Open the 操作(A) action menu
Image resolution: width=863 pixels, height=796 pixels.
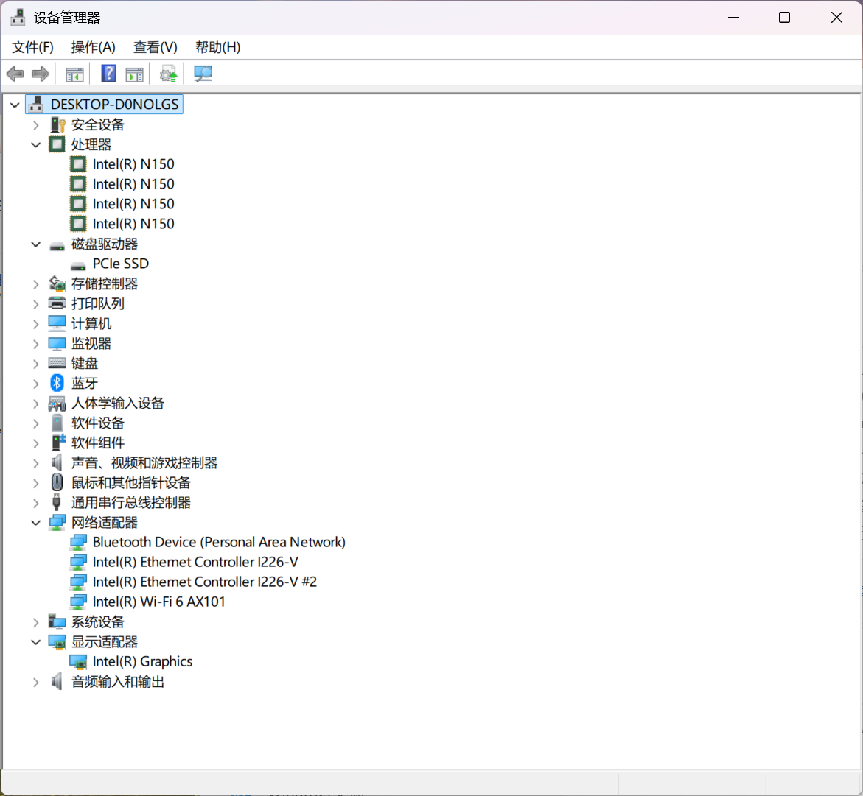tap(93, 47)
